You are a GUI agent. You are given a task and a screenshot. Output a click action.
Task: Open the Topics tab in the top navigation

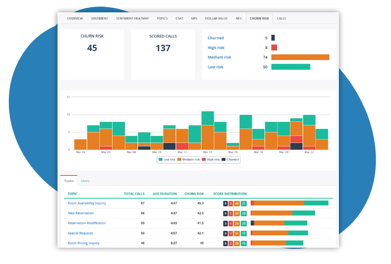tap(162, 18)
